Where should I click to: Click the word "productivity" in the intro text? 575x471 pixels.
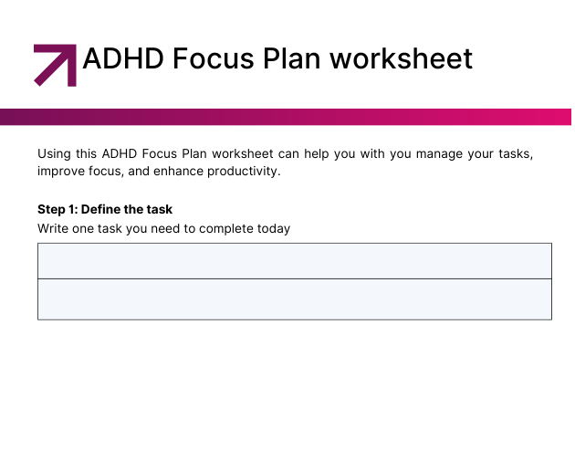(243, 172)
